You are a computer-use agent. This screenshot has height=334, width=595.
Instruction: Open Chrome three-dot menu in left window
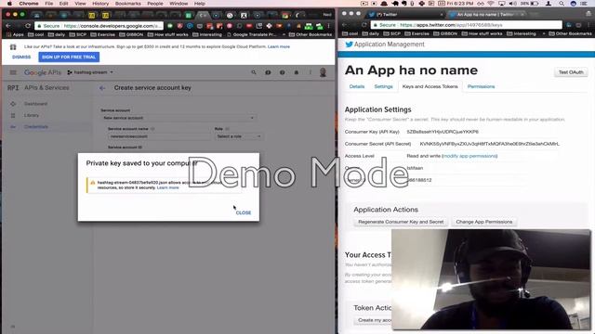point(328,26)
